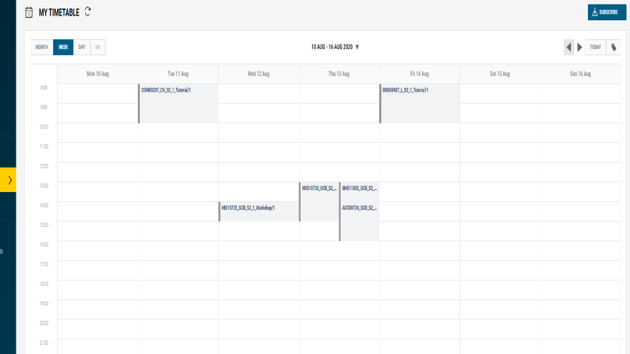Open the ENG00407 Tutorial event on Friday
Image resolution: width=630 pixels, height=354 pixels.
419,103
